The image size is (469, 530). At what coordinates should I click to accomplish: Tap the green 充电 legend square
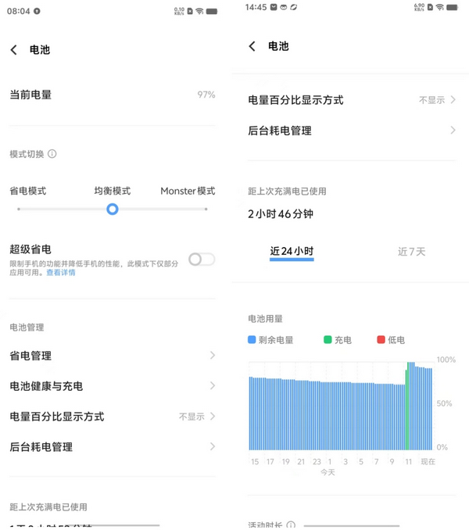click(x=328, y=340)
